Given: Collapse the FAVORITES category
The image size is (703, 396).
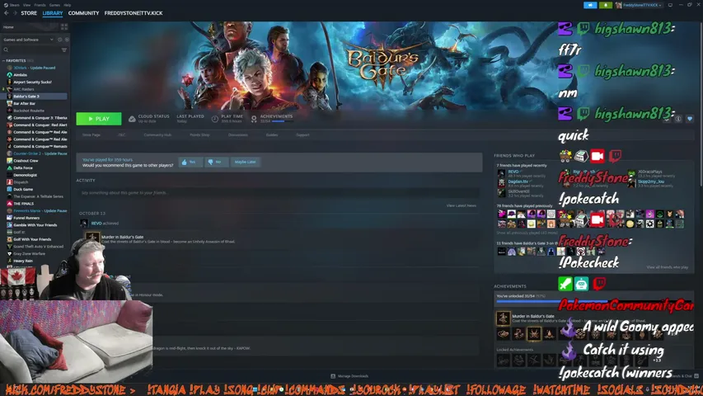Looking at the screenshot, I should (x=16, y=60).
